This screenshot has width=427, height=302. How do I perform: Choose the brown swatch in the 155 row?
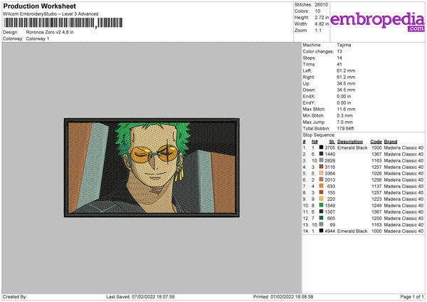(x=321, y=192)
